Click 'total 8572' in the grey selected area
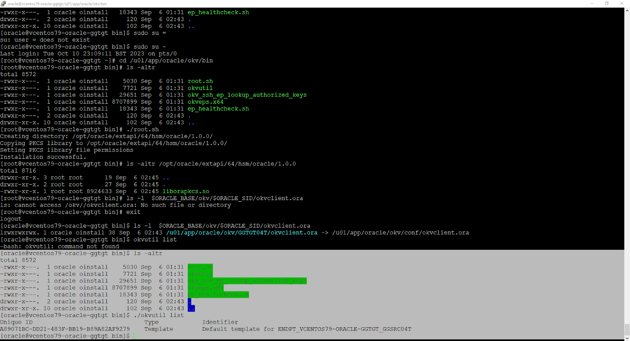 tap(18, 260)
